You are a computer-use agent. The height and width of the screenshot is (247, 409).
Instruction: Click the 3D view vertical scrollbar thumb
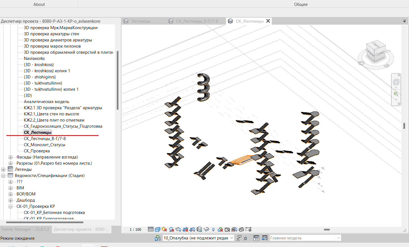click(x=404, y=126)
